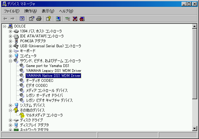Select レガシ オーディオ ドライバ entry

pyautogui.click(x=44, y=95)
